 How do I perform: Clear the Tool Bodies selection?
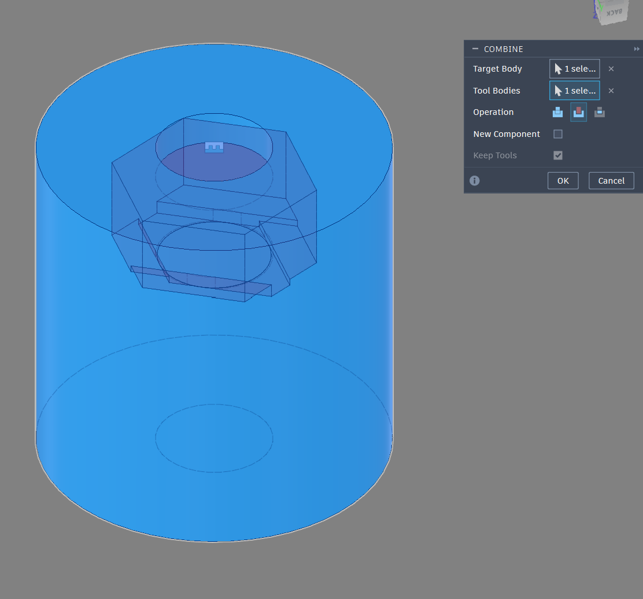[611, 91]
